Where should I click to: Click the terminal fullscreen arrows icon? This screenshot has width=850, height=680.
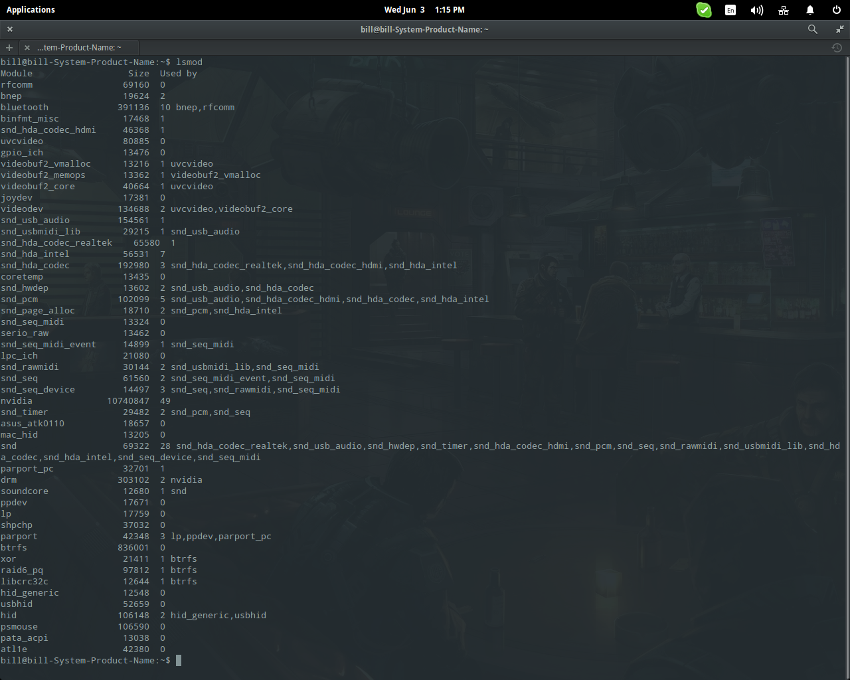point(840,29)
